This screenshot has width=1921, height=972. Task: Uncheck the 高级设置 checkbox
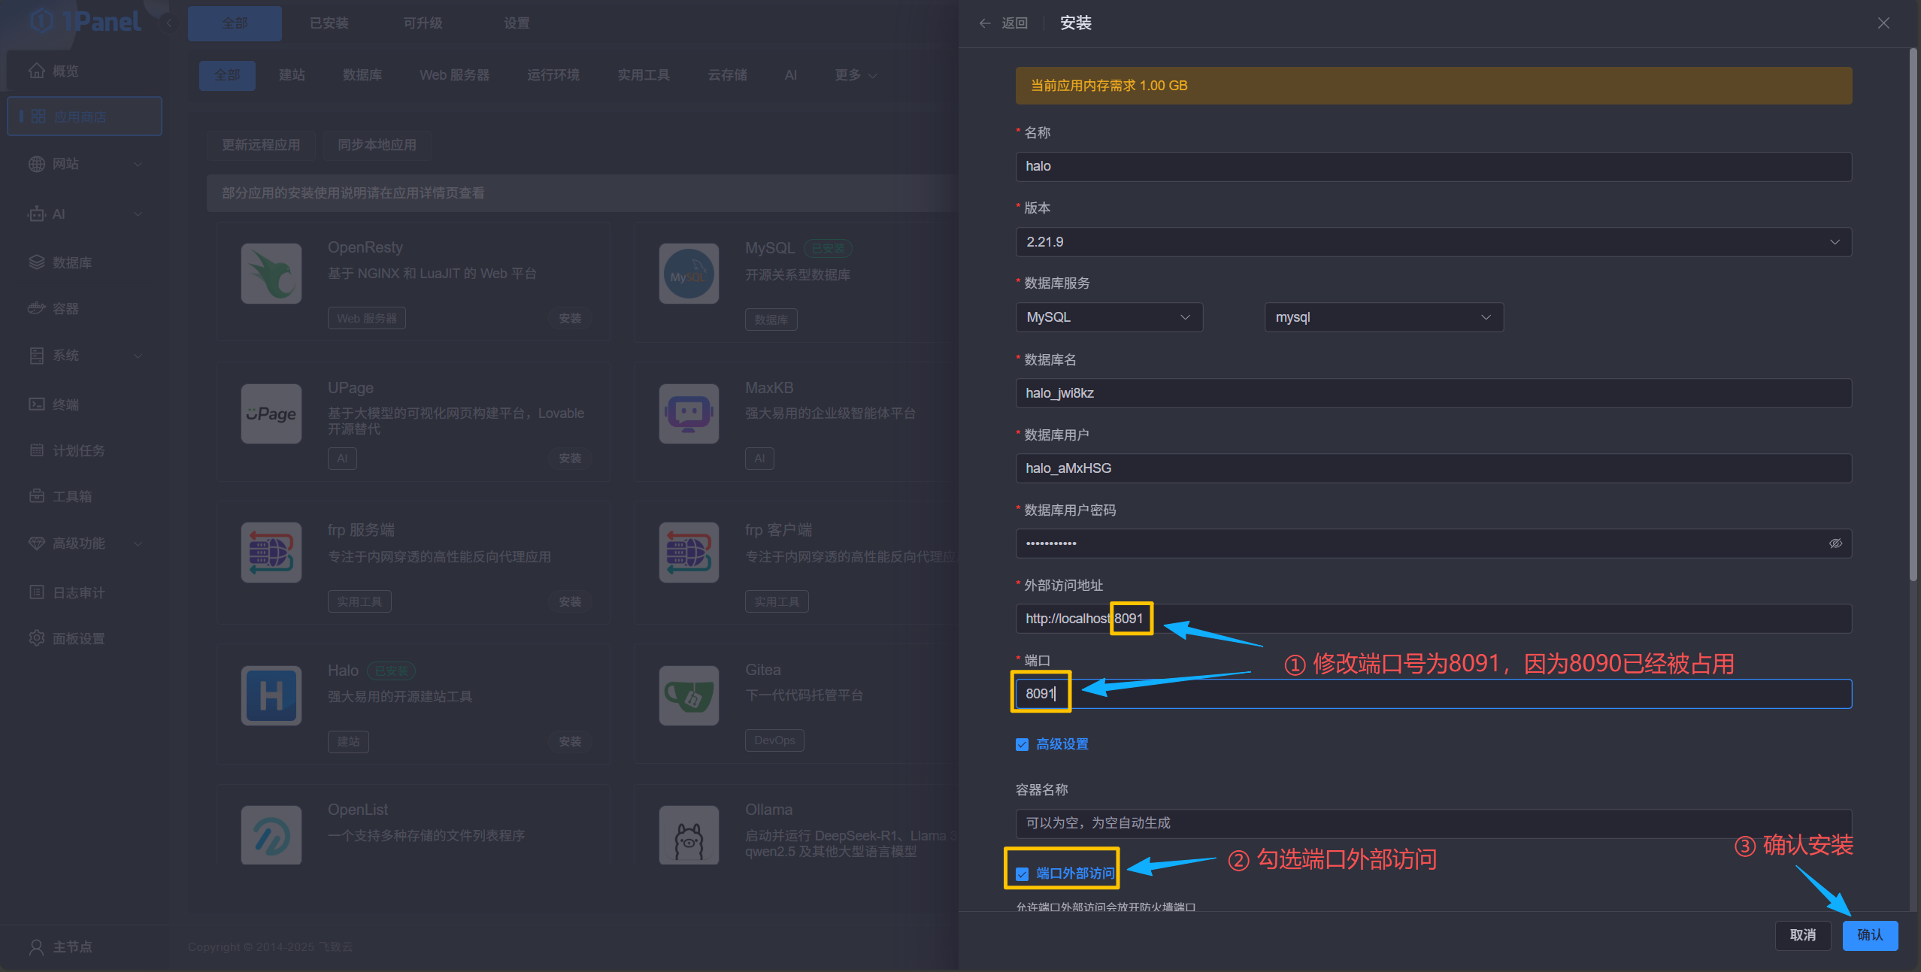(1021, 743)
